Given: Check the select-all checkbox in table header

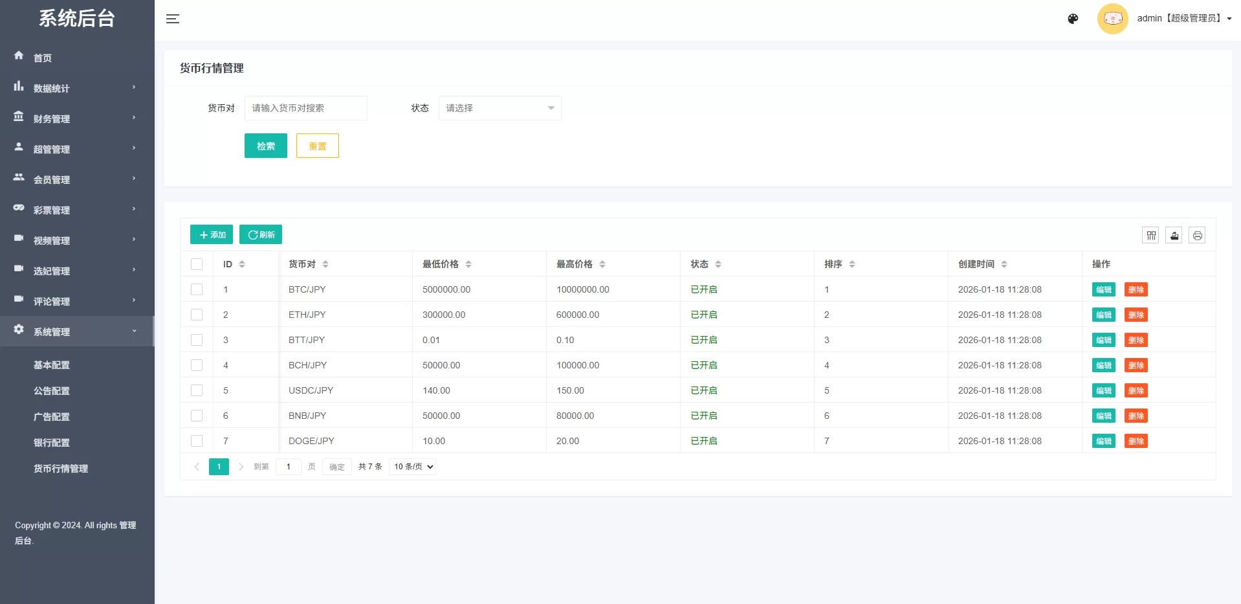Looking at the screenshot, I should 197,264.
